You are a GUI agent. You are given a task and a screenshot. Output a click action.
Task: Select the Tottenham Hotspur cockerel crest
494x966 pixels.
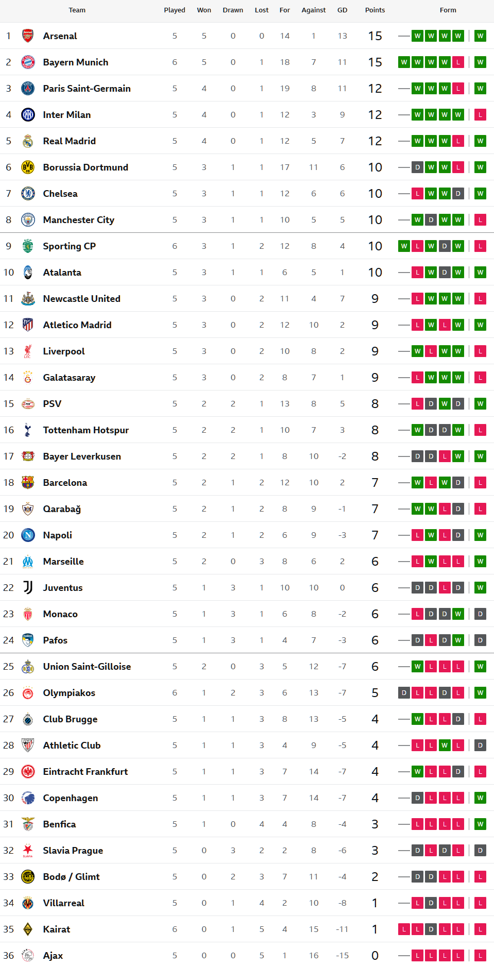point(28,430)
